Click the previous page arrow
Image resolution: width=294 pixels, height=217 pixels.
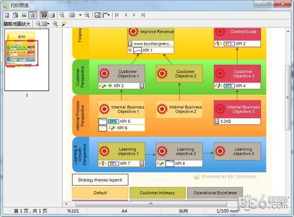[126, 15]
